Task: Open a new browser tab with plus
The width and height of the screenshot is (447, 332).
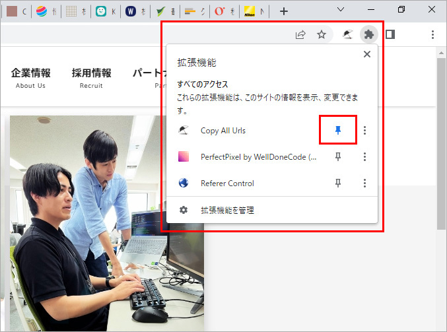Action: click(284, 11)
